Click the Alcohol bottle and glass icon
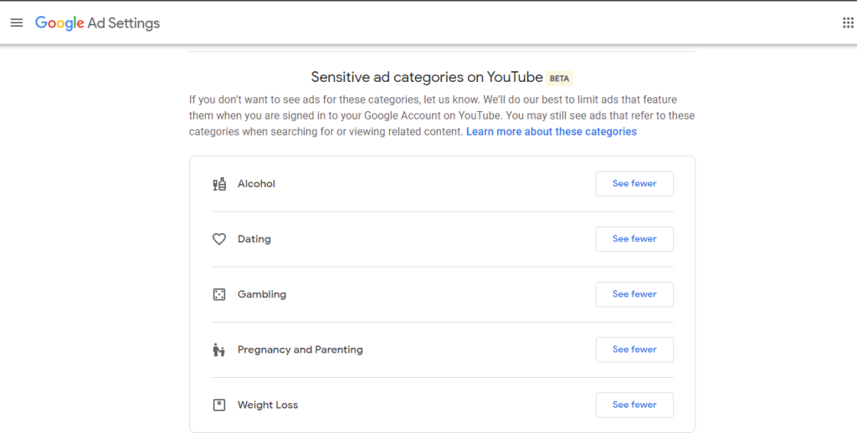Screen dimensions: 857x433 point(219,184)
